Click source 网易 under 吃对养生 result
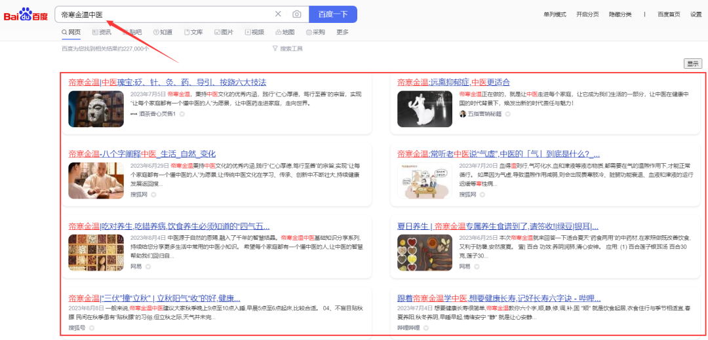This screenshot has height=340, width=708. click(136, 267)
